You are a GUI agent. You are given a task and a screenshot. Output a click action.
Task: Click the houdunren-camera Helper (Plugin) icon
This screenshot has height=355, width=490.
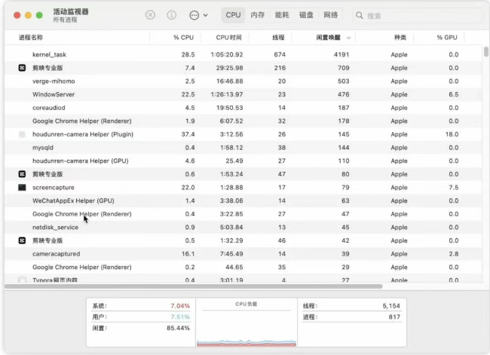(x=22, y=134)
